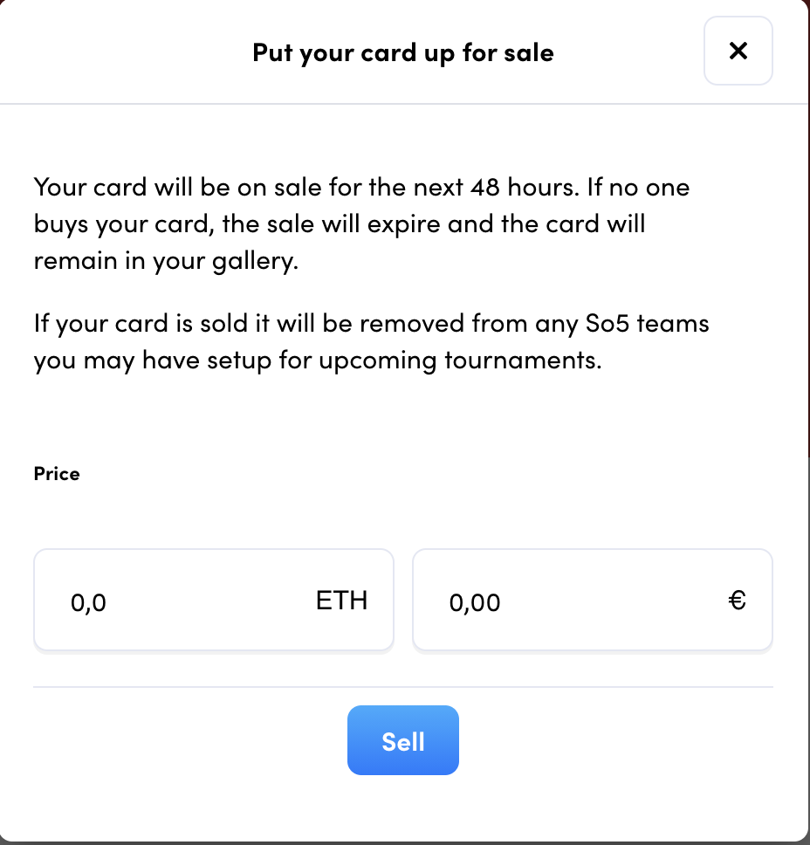Click the dark backdrop below the dialog

click(x=404, y=843)
